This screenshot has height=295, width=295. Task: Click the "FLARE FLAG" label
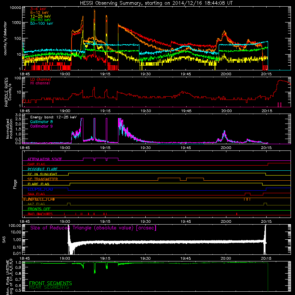click(38, 184)
